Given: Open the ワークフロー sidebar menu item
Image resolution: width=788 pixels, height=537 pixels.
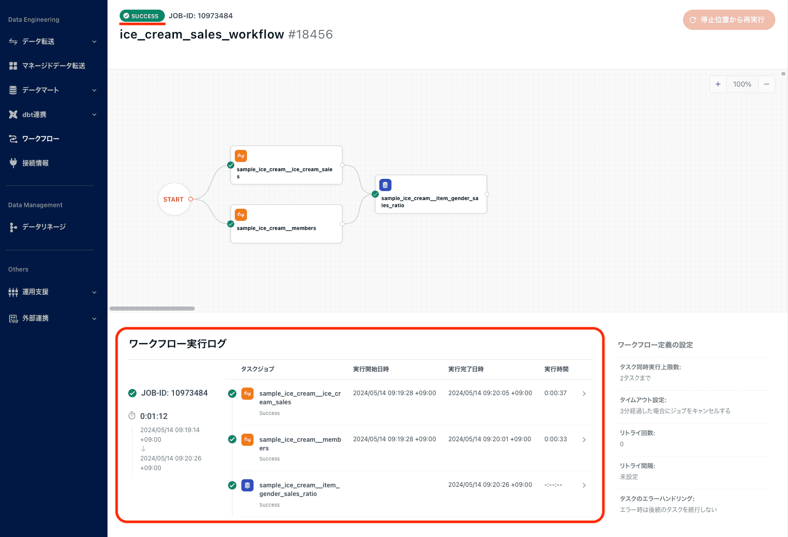Looking at the screenshot, I should click(x=41, y=139).
